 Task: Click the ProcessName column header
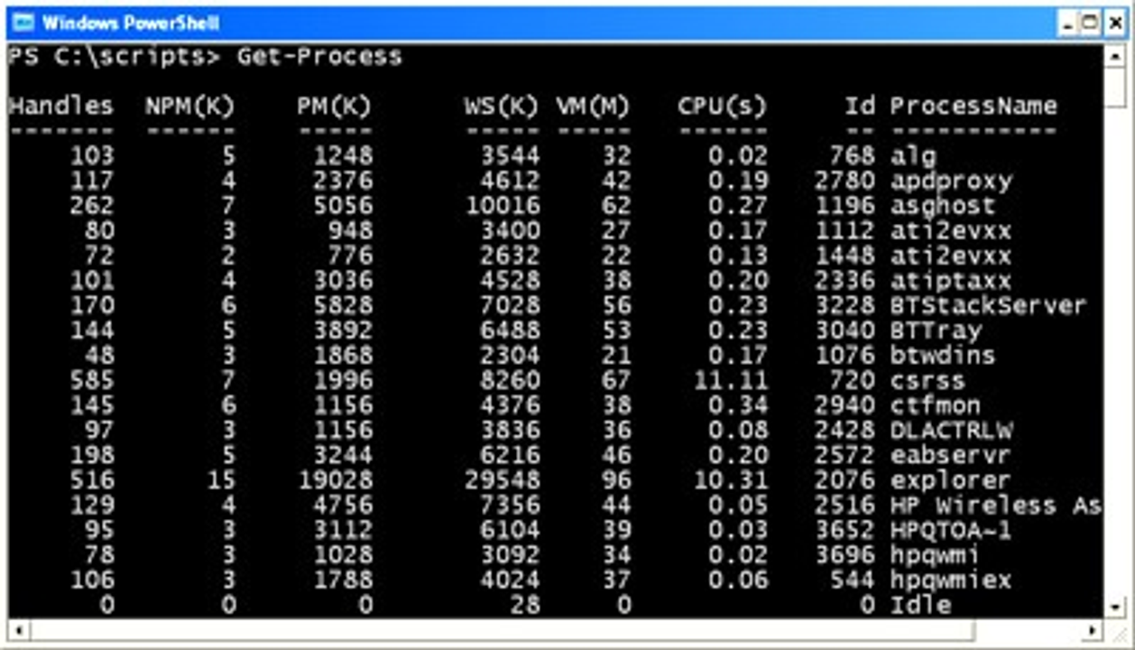[973, 107]
